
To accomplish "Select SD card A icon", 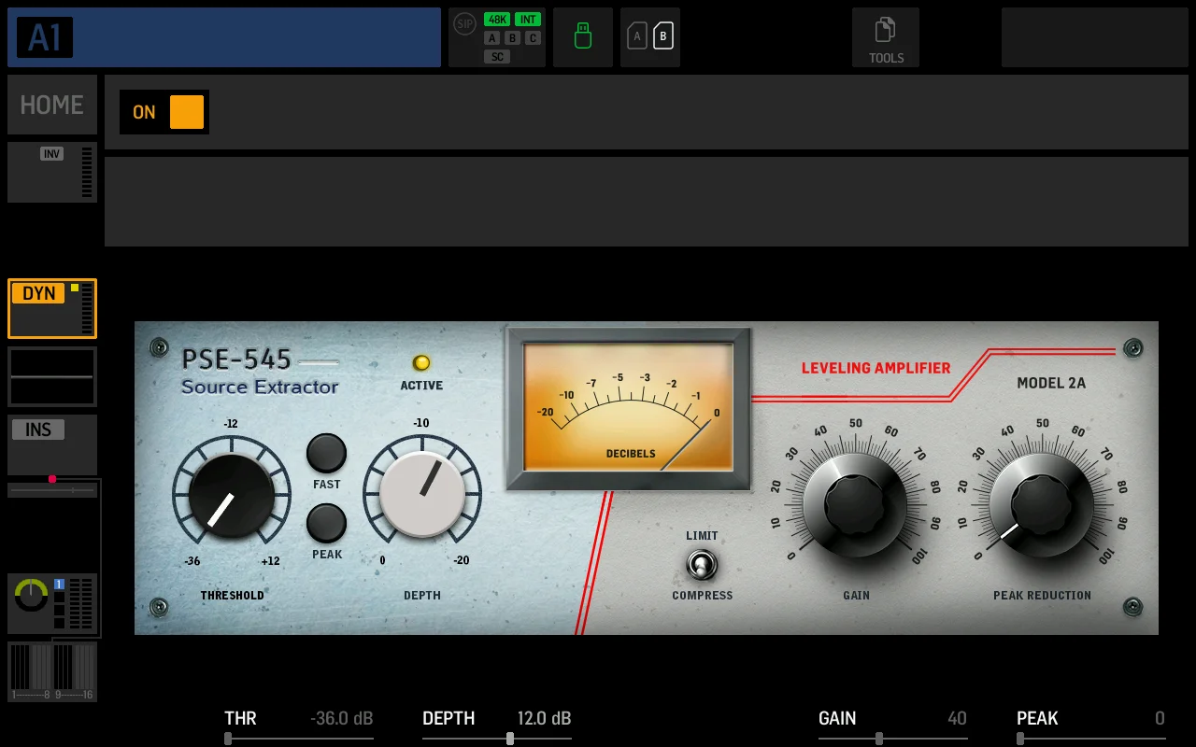I will click(x=637, y=36).
